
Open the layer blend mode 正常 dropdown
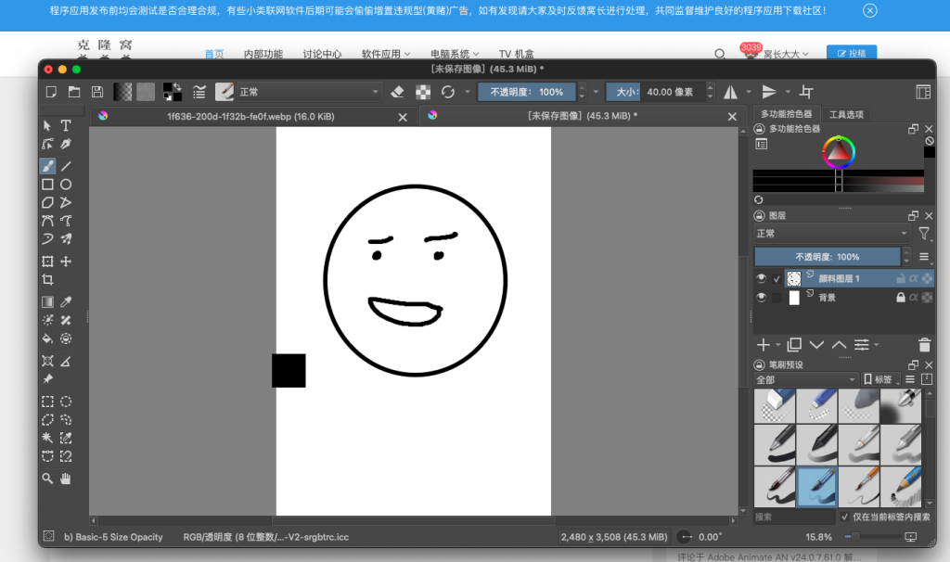click(832, 233)
